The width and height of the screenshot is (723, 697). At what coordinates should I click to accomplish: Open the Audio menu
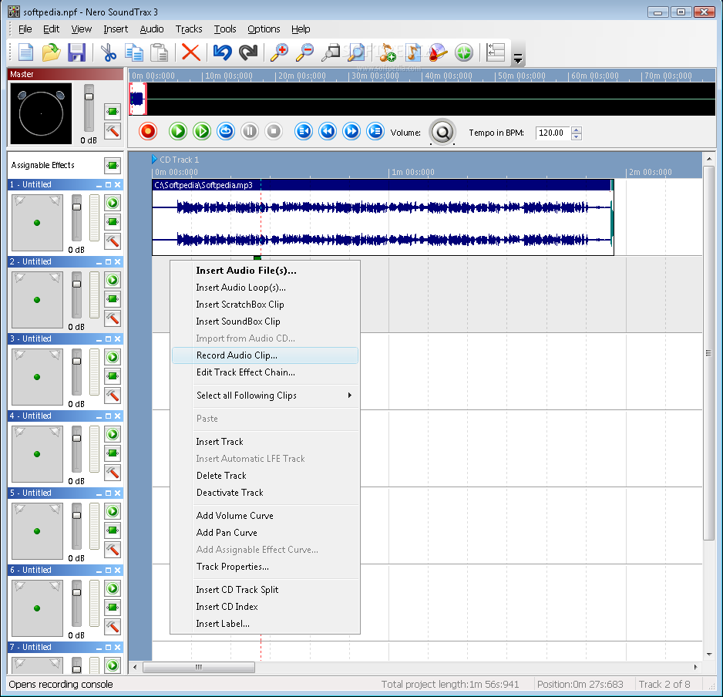coord(152,29)
